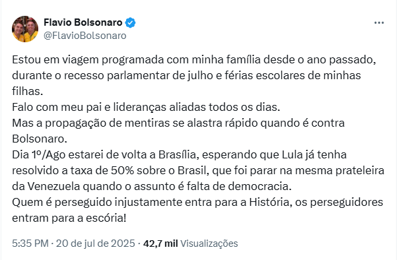Click the word "Venezuela" in the tweet

[x=54, y=186]
